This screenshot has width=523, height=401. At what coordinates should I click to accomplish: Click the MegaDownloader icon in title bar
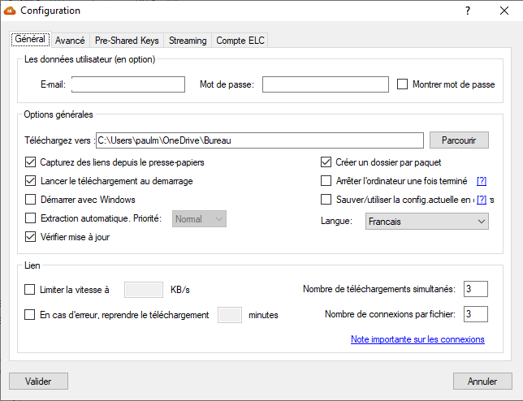point(11,11)
